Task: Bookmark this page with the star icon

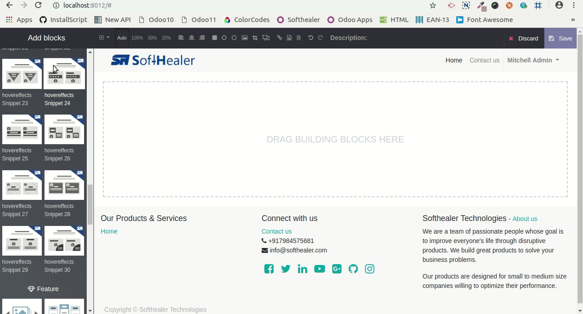Action: 433,5
